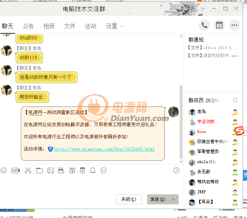Take a screenshot with scissors tool
This screenshot has height=218, width=247.
click(x=28, y=170)
